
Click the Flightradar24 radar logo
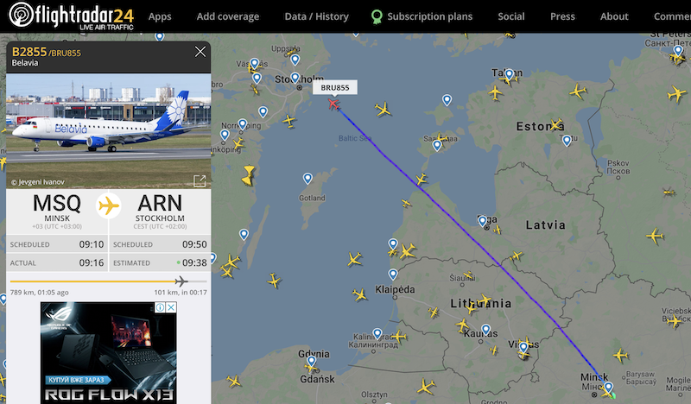(21, 15)
